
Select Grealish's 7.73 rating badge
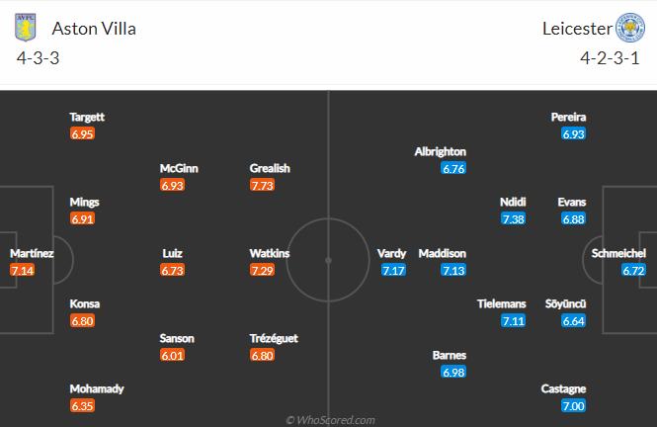263,185
